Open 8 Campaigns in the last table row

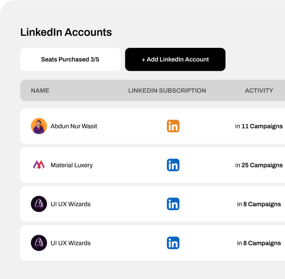tap(259, 243)
